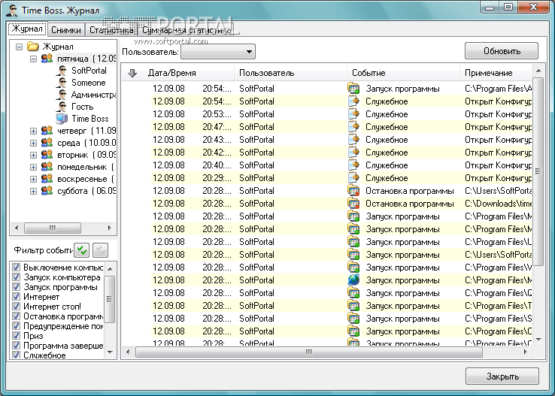Click the Примечание column header
The height and width of the screenshot is (396, 555).
[496, 73]
